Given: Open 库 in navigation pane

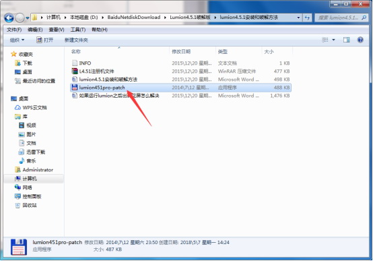Looking at the screenshot, I should [25, 117].
